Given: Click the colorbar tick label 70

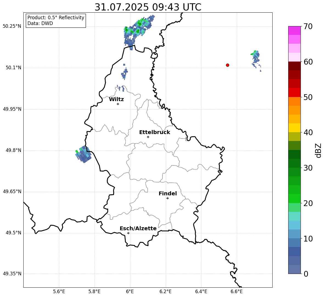Looking at the screenshot, I should 308,26.
